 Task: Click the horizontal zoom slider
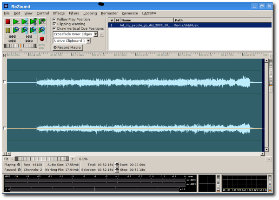[x=42, y=159]
